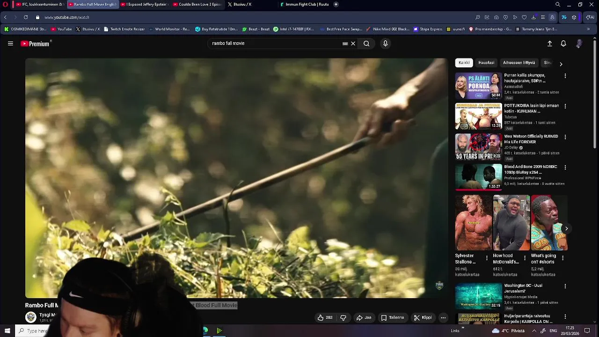Image resolution: width=599 pixels, height=337 pixels.
Task: Open options for What's going on short
Action: coord(562,258)
